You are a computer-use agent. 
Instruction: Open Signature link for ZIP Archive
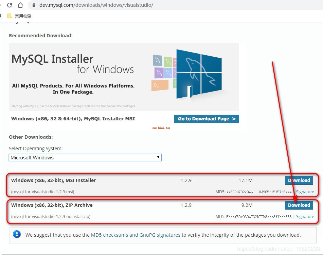click(305, 216)
